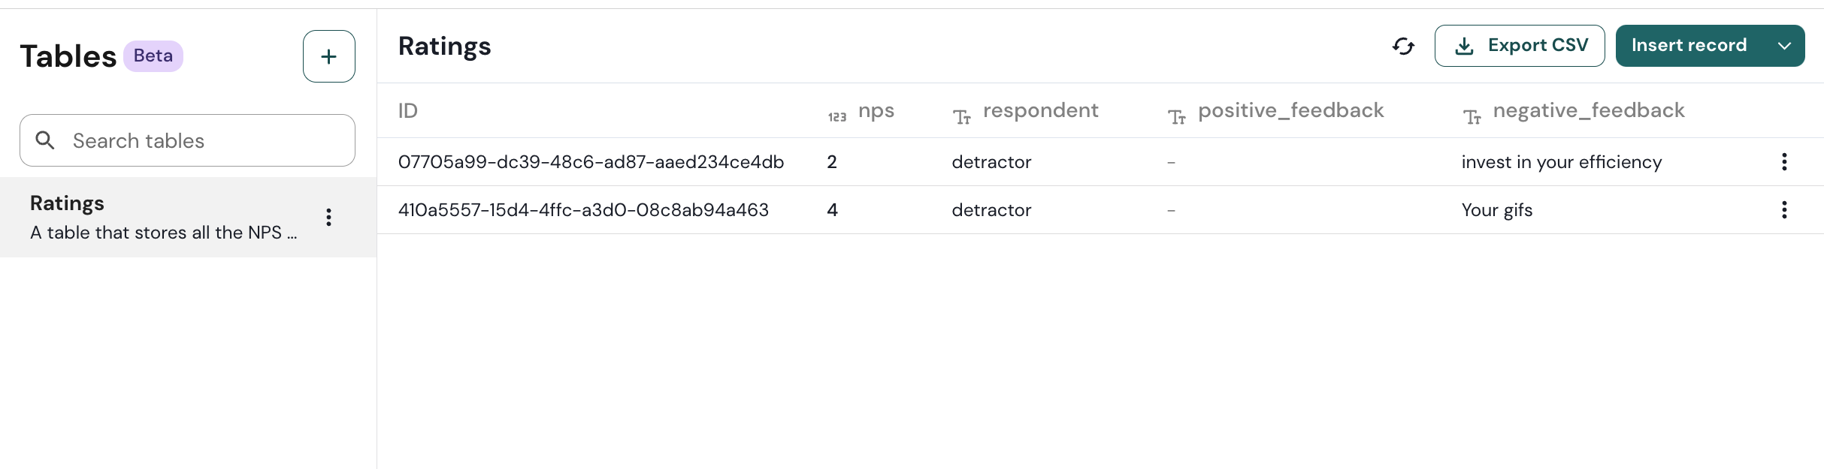
Task: Click the refresh icon beside Export CSV
Action: tap(1402, 47)
